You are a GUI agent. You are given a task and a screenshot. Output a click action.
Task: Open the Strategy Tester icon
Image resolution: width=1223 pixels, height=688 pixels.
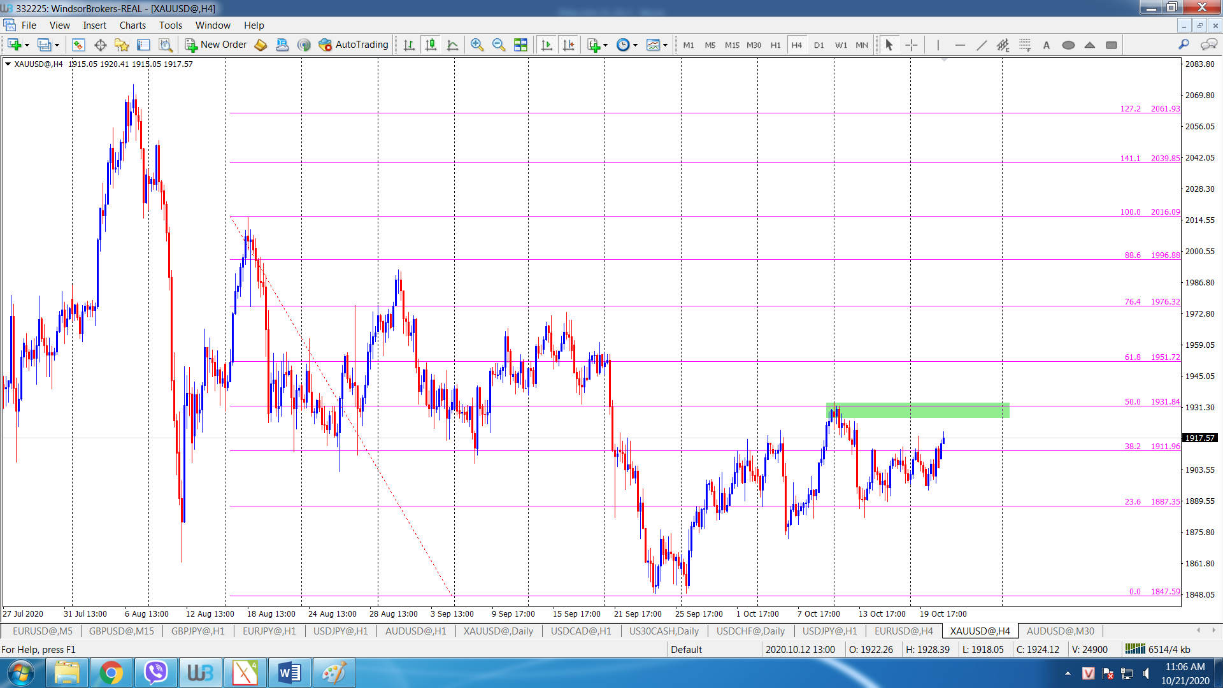(x=166, y=45)
